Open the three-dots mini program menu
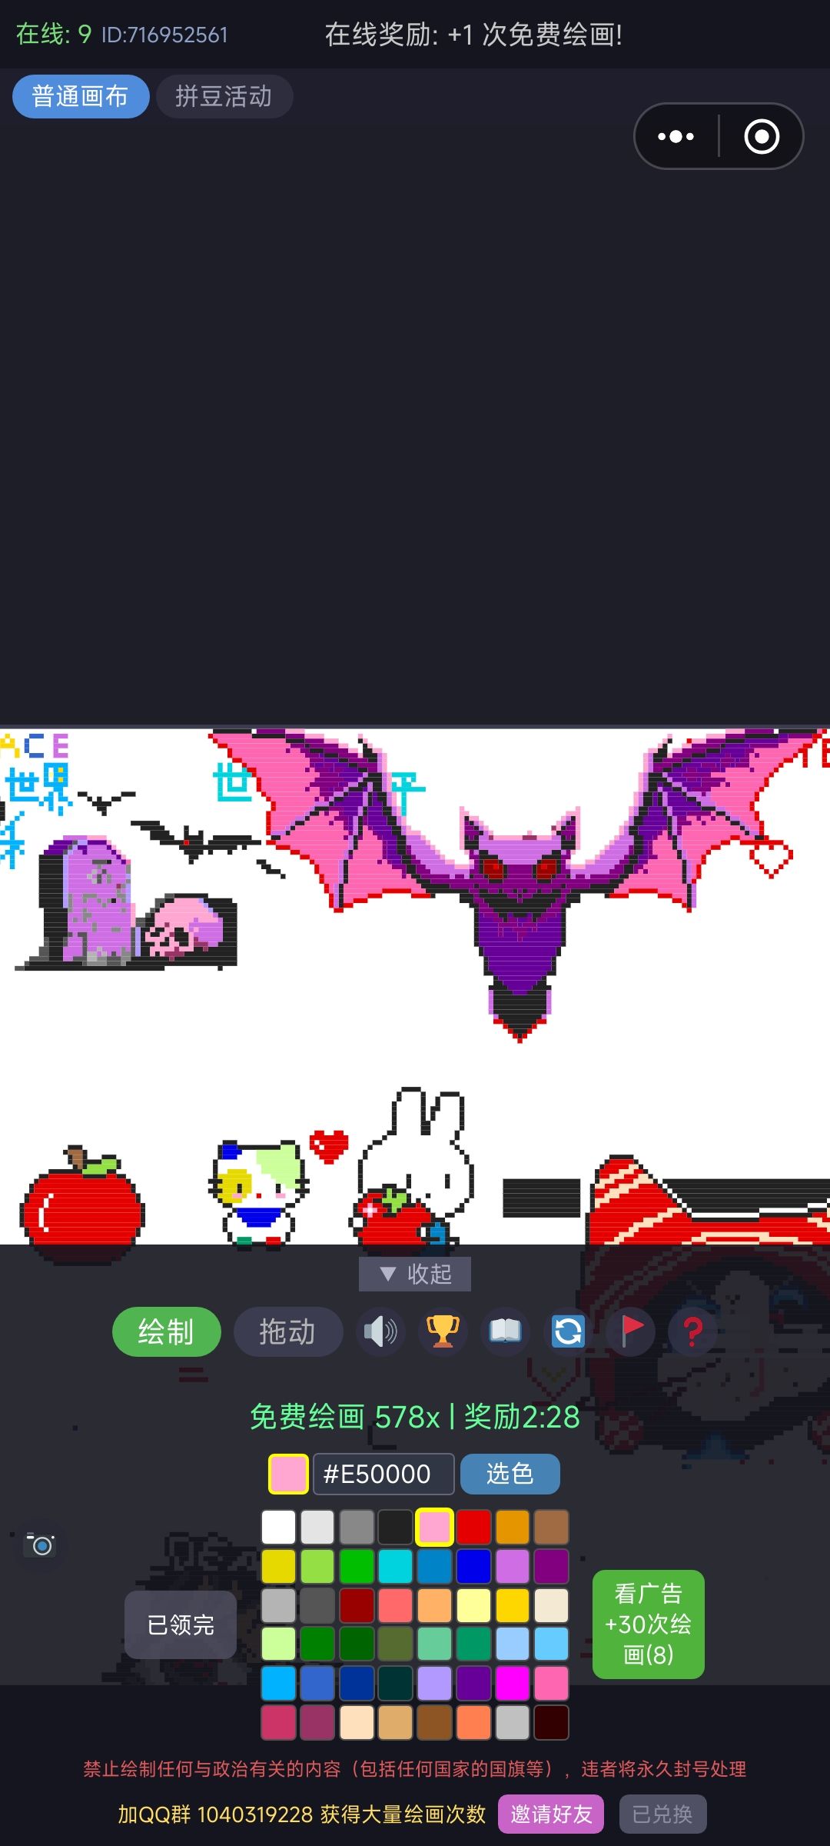Viewport: 830px width, 1846px height. 676,137
